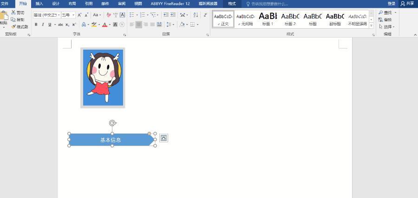Toggle Italic formatting
This screenshot has height=198, width=418.
(x=43, y=25)
